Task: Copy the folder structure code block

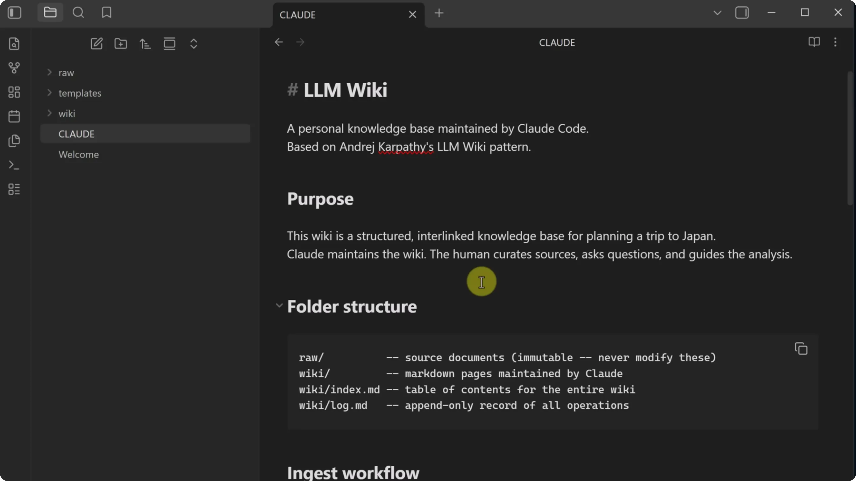Action: tap(801, 349)
